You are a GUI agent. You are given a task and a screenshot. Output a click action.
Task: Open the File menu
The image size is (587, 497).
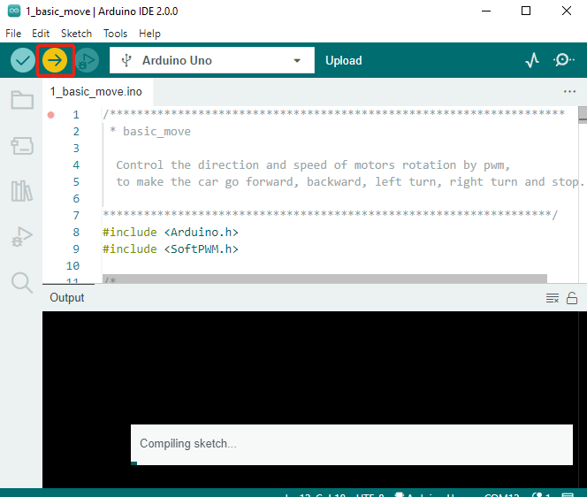[13, 34]
